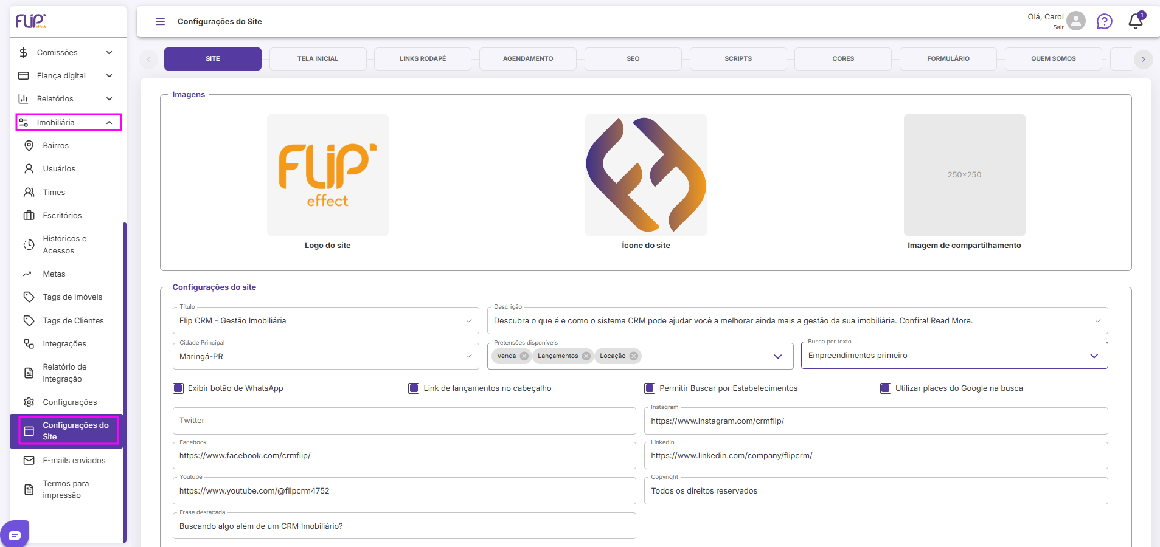
Task: Click the Configurações gear icon
Action: [29, 402]
